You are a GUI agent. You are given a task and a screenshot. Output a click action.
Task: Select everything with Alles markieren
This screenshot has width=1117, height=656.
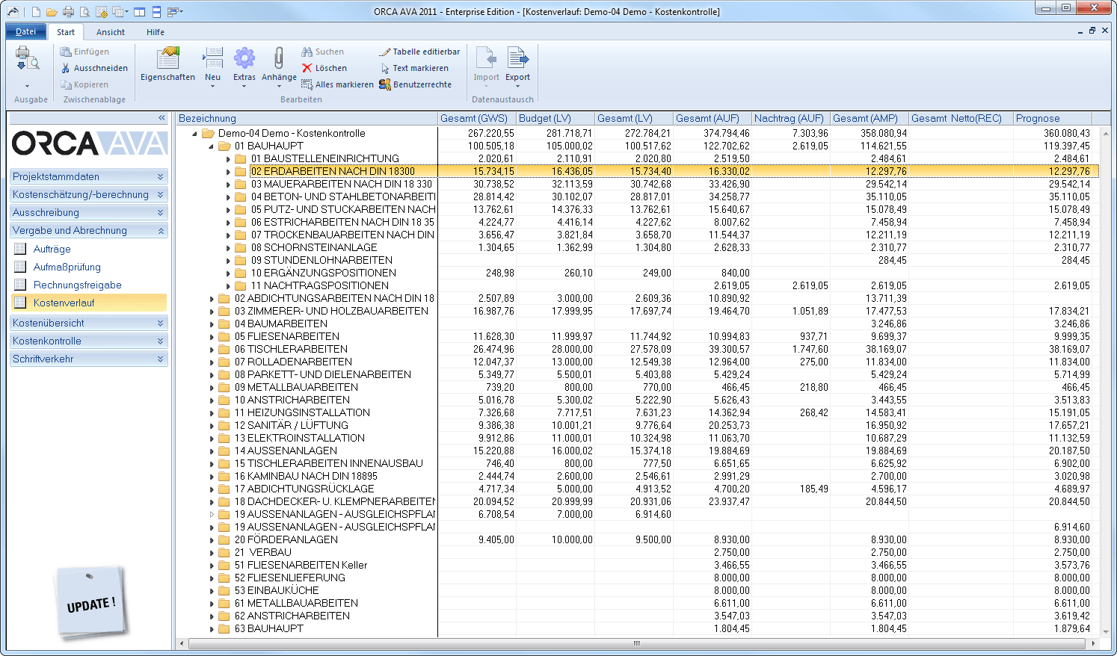[x=337, y=84]
